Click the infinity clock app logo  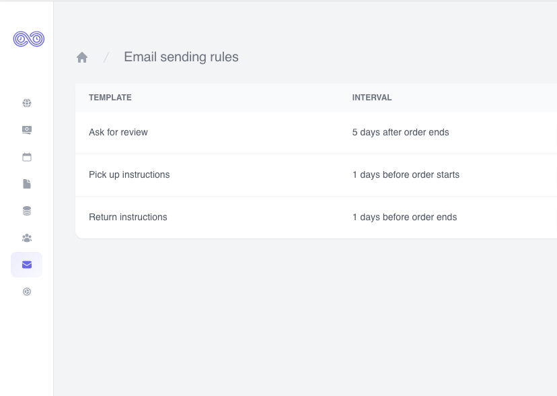28,39
